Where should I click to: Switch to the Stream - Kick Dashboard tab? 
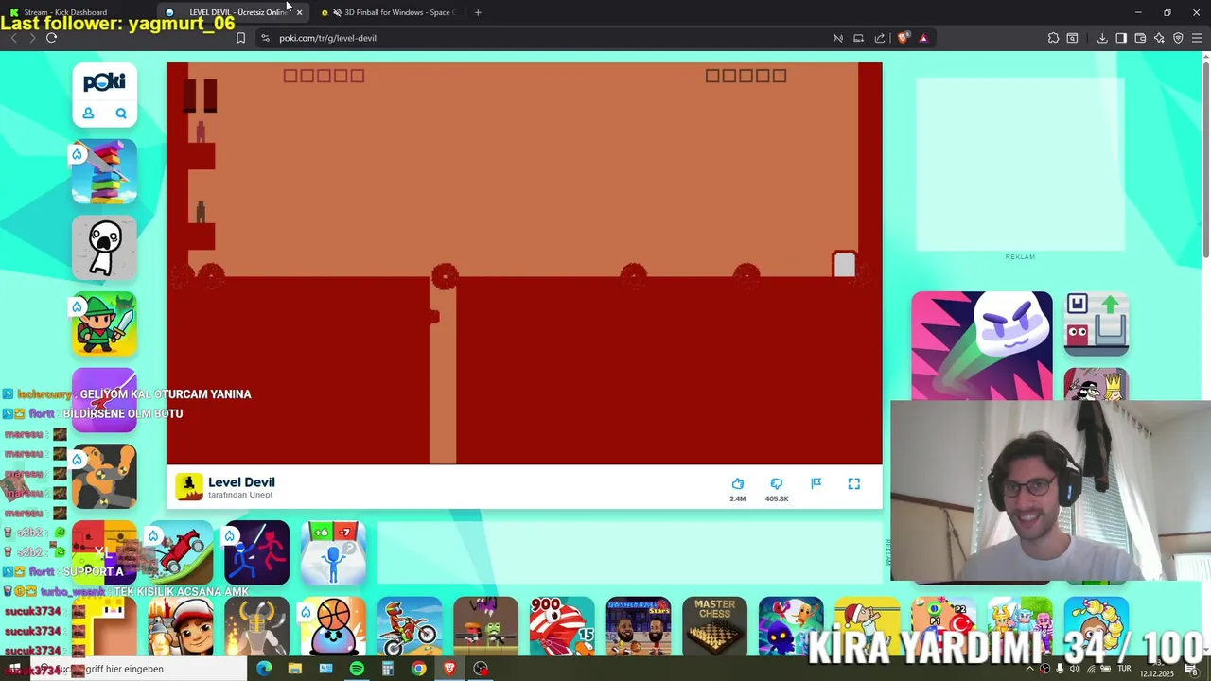tap(64, 12)
